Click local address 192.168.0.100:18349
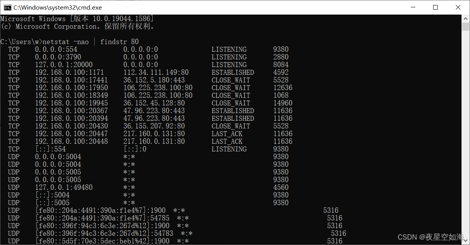The width and height of the screenshot is (470, 245). (x=71, y=95)
